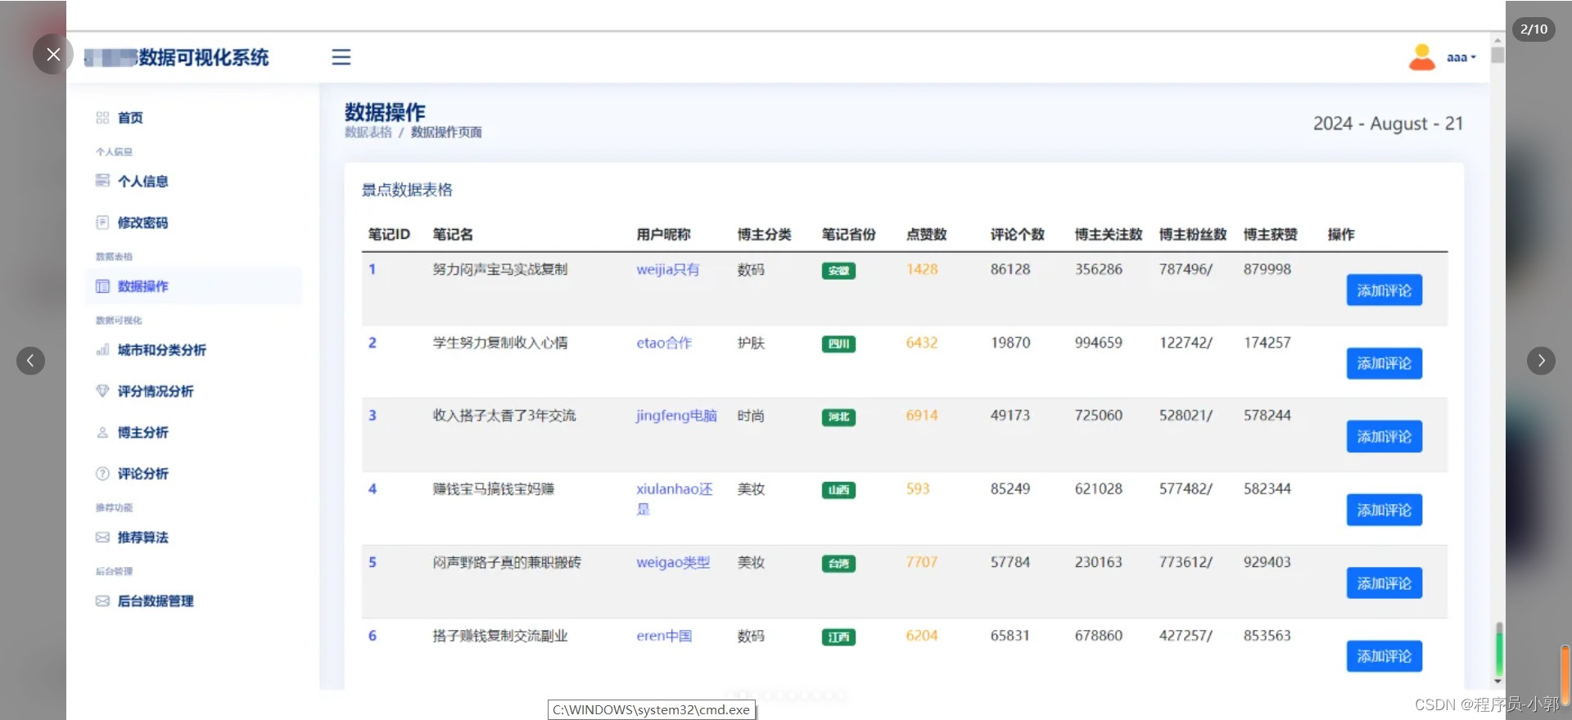Click the page scrollbar up arrow

[1497, 40]
